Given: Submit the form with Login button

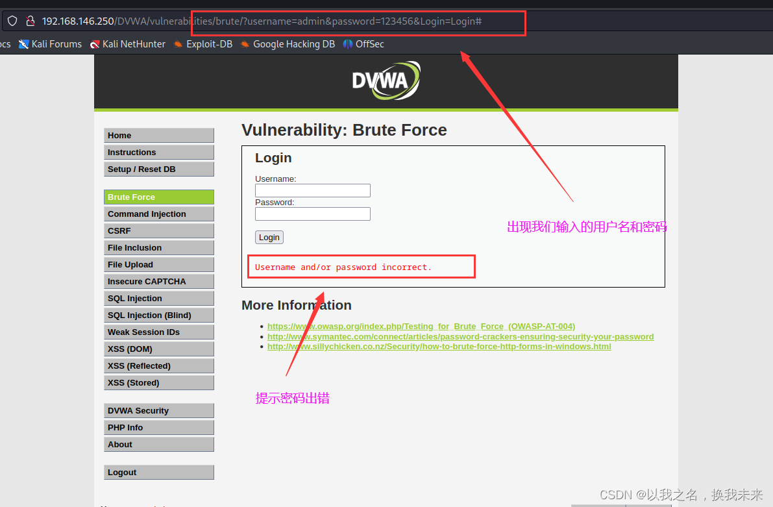Looking at the screenshot, I should (269, 237).
